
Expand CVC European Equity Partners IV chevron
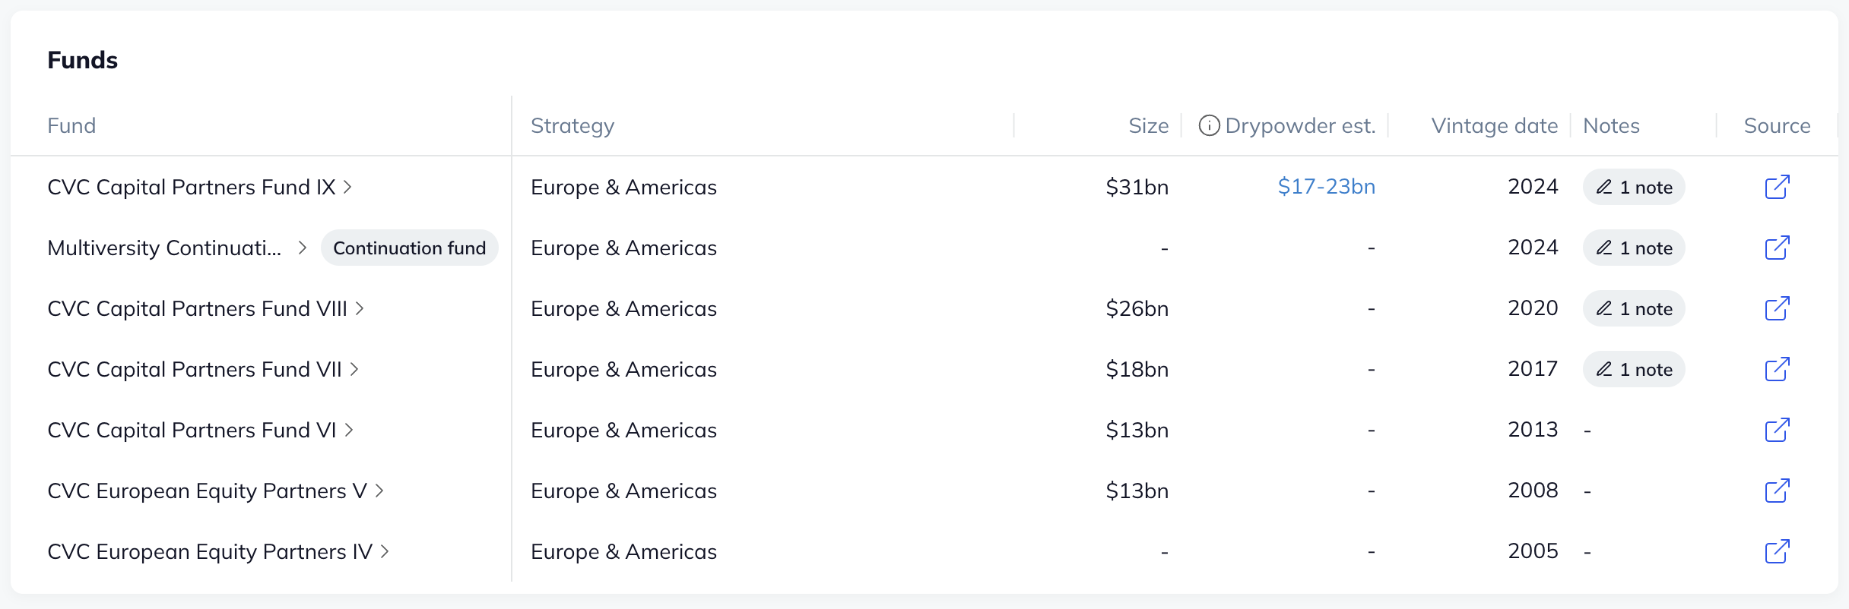point(385,551)
